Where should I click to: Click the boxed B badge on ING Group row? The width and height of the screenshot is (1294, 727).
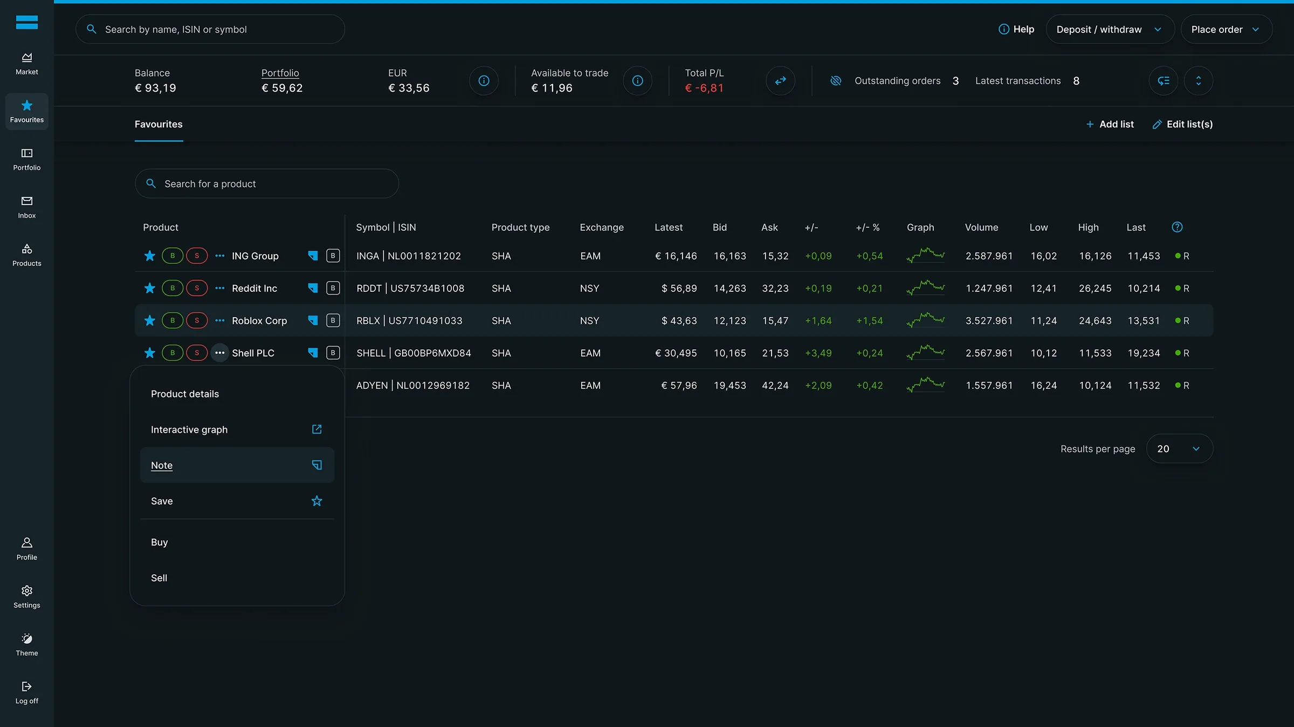coord(333,256)
